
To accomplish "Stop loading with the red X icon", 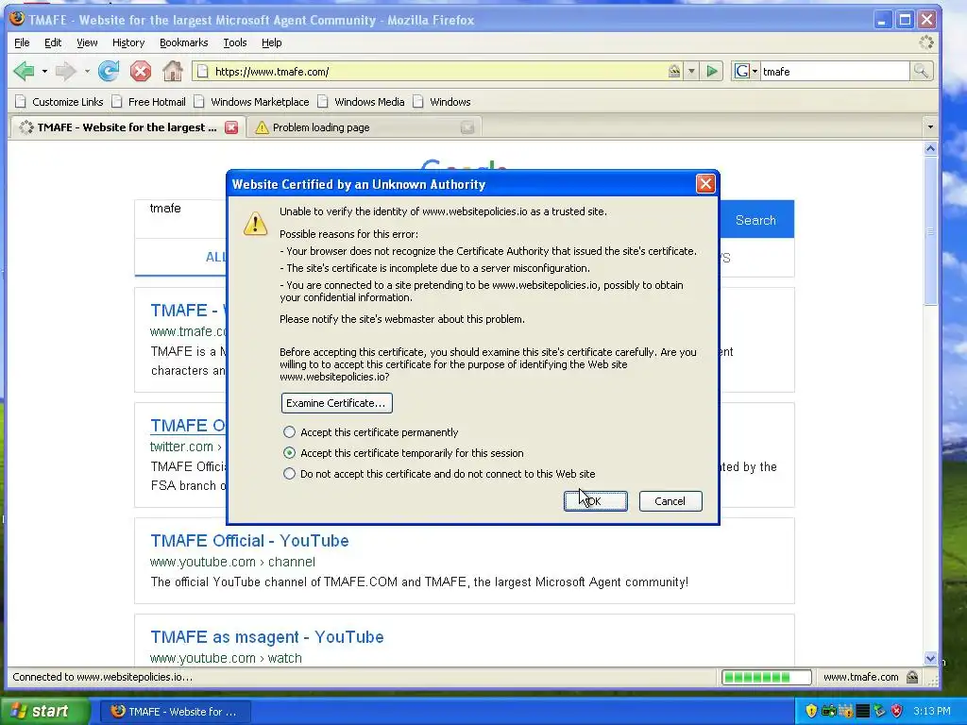I will pyautogui.click(x=141, y=72).
